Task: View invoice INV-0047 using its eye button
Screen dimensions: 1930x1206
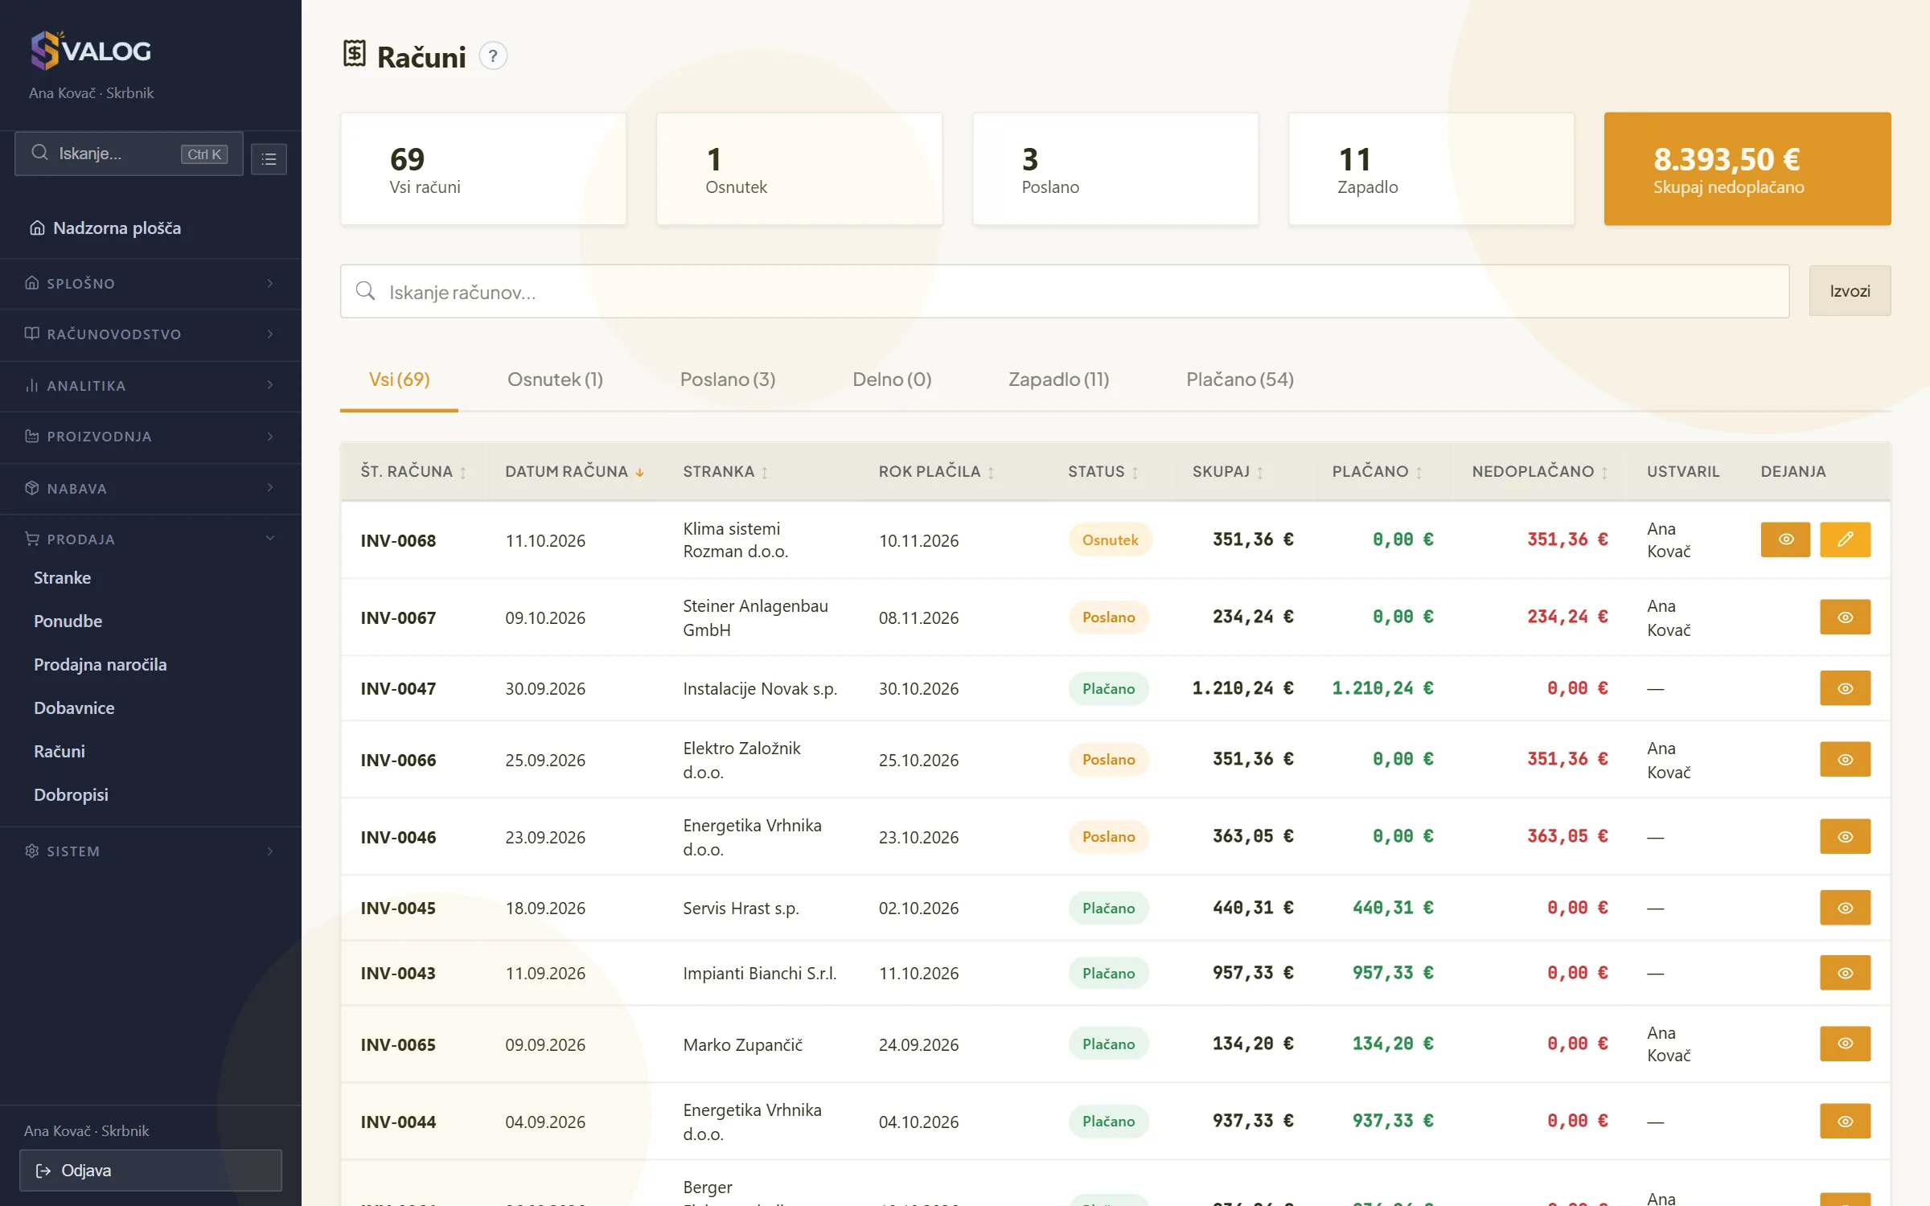Action: [x=1846, y=688]
